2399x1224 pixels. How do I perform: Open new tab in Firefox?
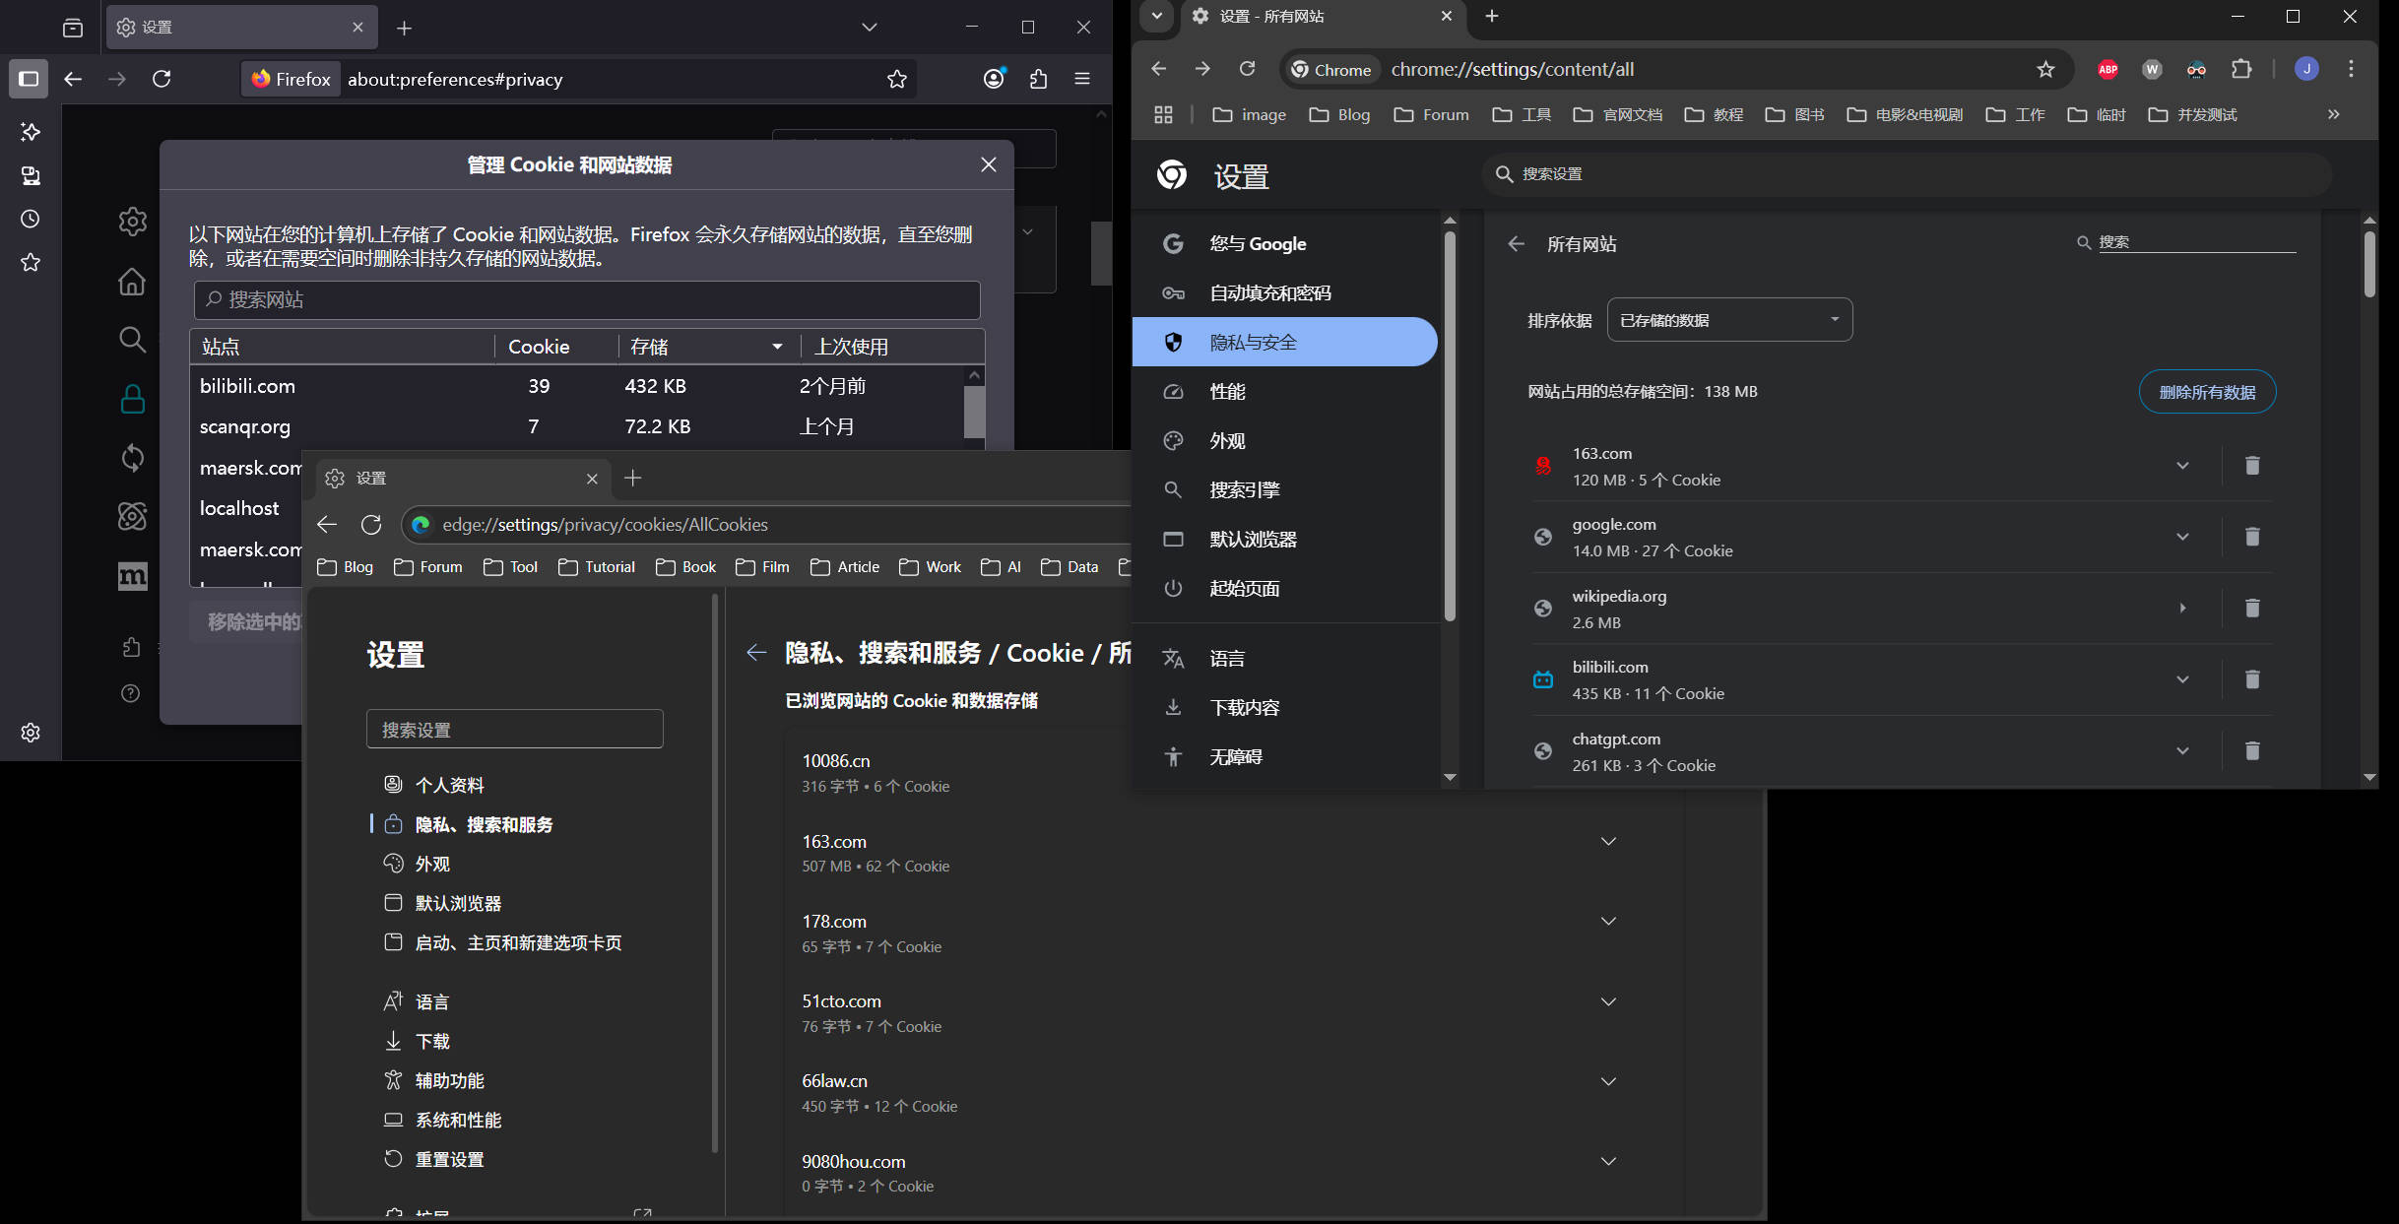[x=404, y=28]
